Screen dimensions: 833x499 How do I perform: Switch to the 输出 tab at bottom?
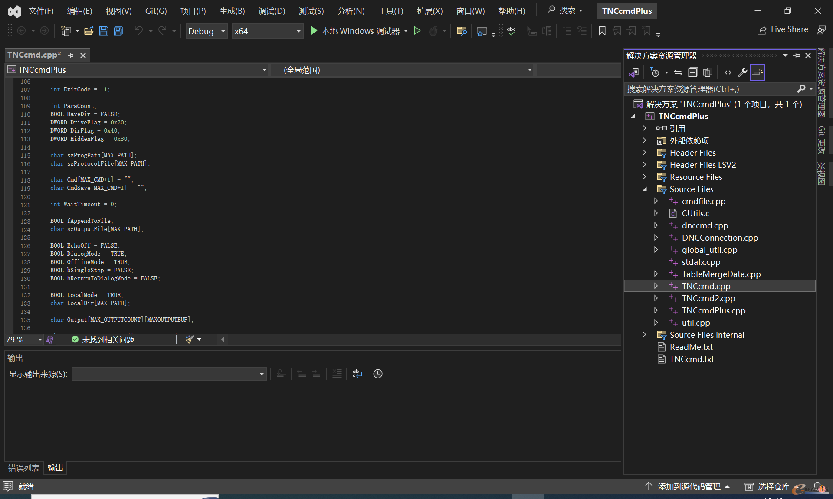56,468
